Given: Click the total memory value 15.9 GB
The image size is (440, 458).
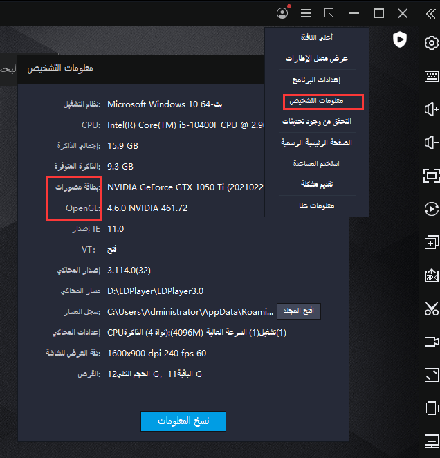Looking at the screenshot, I should [x=122, y=146].
